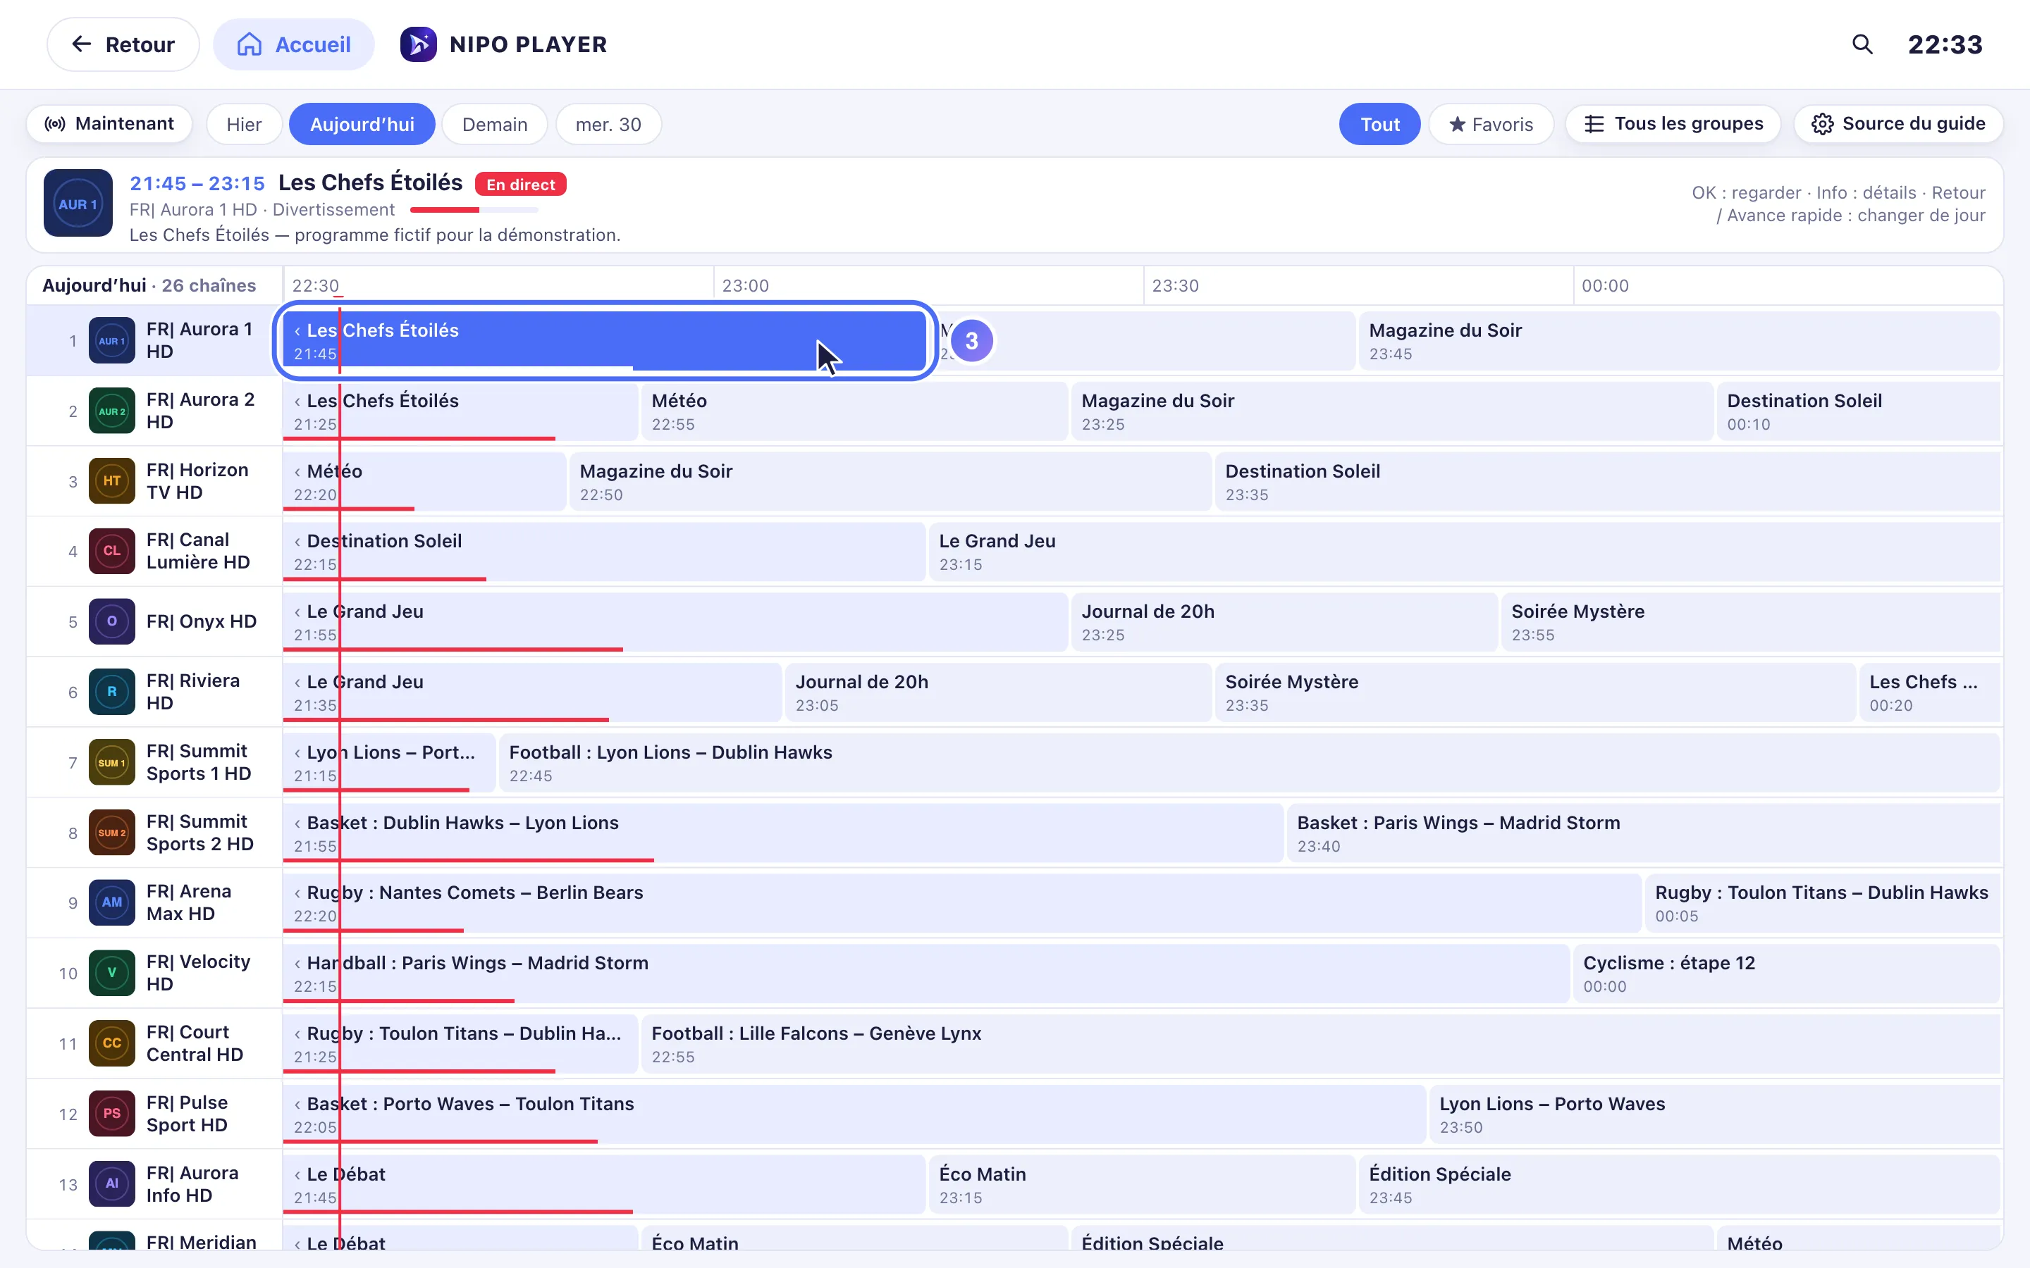The height and width of the screenshot is (1268, 2030).
Task: Select the Summit Sports 2 HD logo
Action: click(x=111, y=833)
